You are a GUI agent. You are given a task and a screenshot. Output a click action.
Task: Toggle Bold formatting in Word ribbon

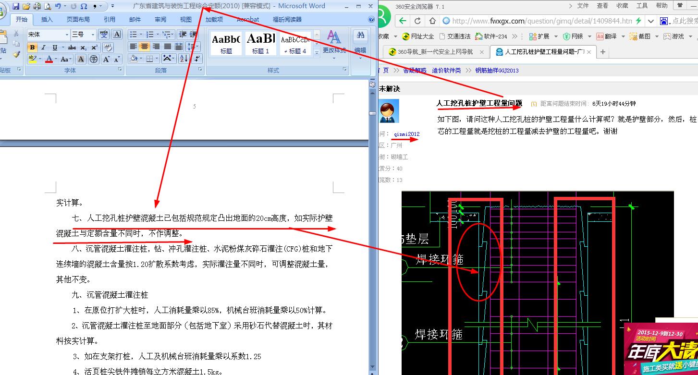point(32,48)
